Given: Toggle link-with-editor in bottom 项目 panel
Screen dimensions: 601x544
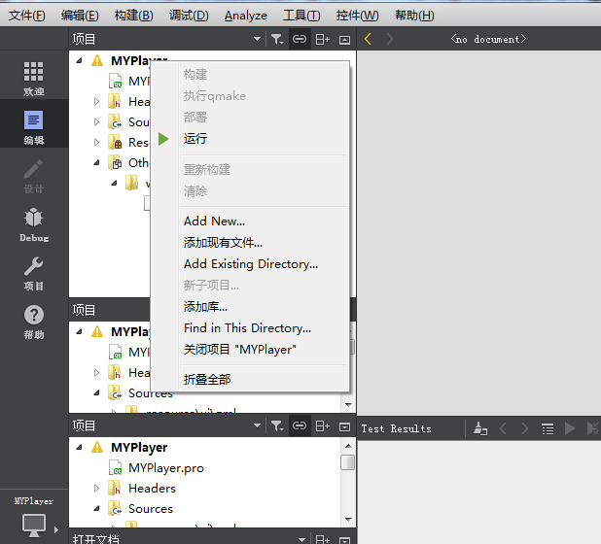Looking at the screenshot, I should 300,425.
